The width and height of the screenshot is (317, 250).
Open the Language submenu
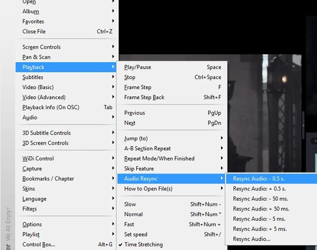(66, 199)
